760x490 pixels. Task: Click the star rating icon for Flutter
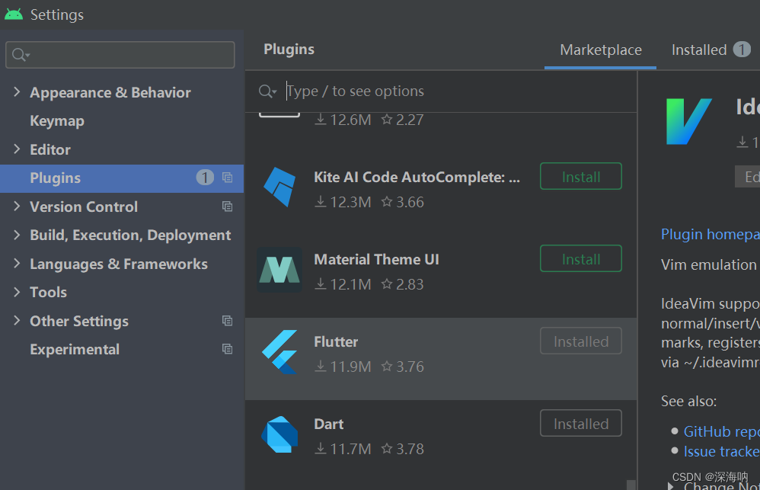[x=386, y=367]
